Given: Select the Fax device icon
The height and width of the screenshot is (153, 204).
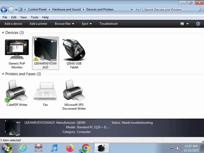Looking at the screenshot, I should [x=45, y=91].
